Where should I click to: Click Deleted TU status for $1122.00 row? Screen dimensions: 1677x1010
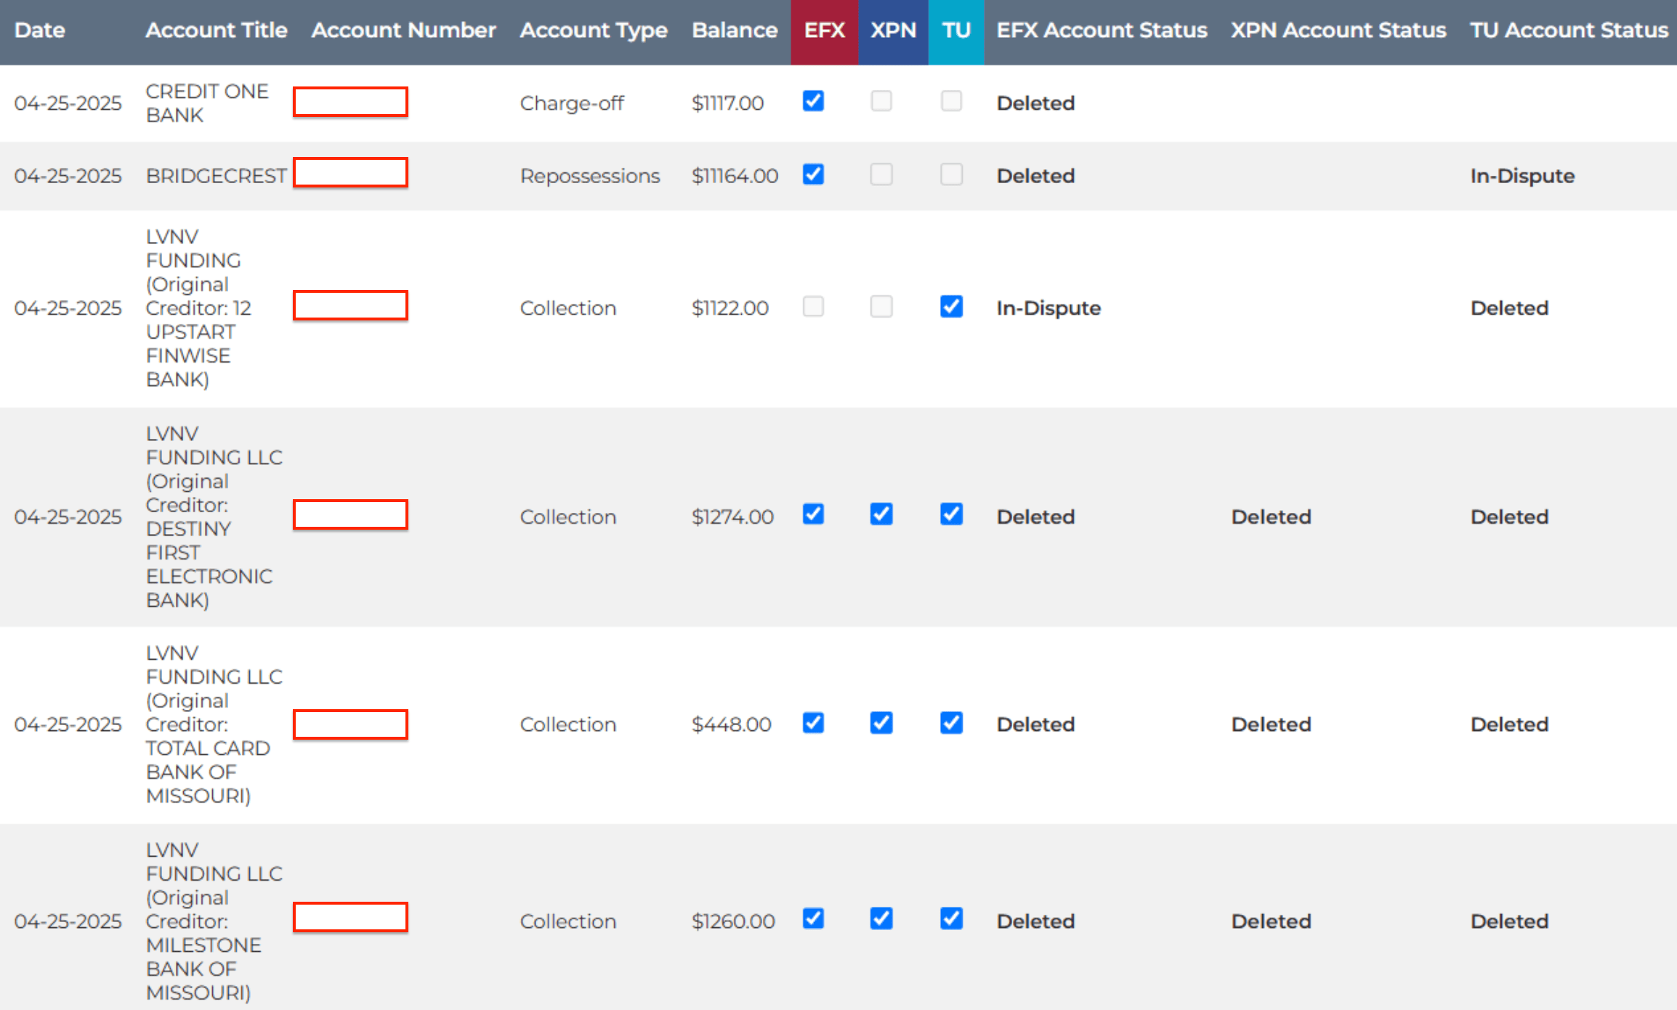[1510, 308]
